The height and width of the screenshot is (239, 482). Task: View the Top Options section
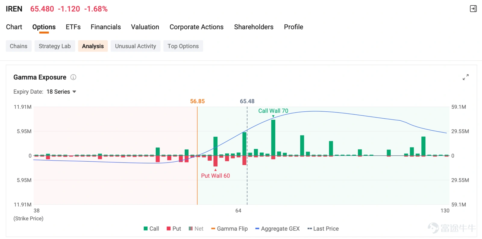click(183, 46)
